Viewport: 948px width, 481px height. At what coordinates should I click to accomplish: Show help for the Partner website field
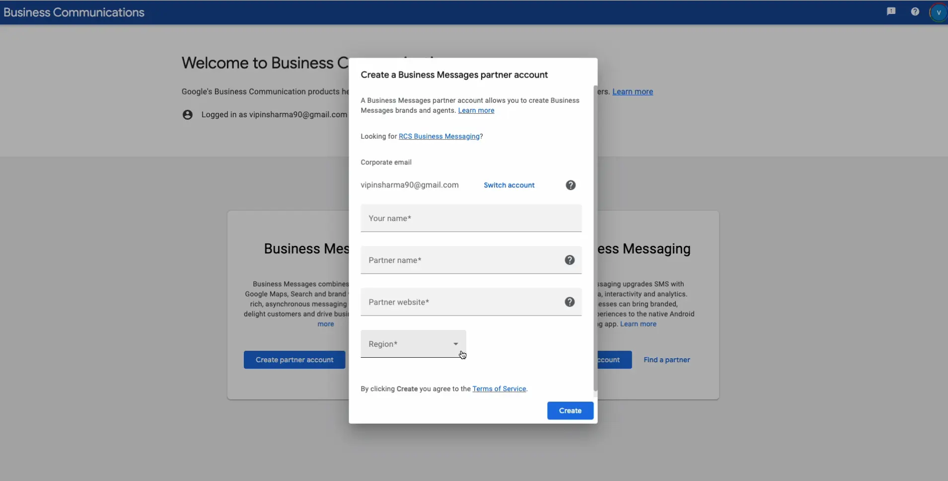[570, 302]
